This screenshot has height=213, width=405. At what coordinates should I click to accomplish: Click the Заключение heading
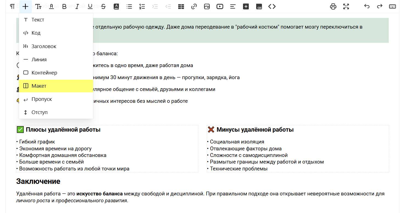point(38,181)
